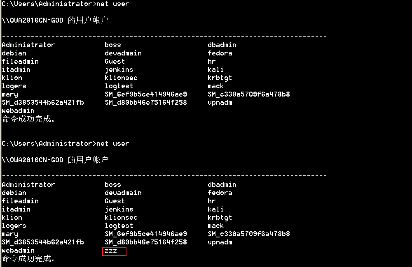Select the krbtgt account in first listing

(220, 78)
